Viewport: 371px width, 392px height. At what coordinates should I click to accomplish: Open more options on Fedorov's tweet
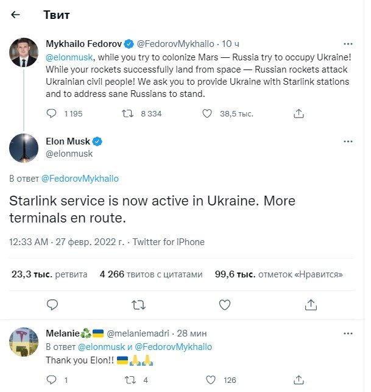[x=348, y=44]
